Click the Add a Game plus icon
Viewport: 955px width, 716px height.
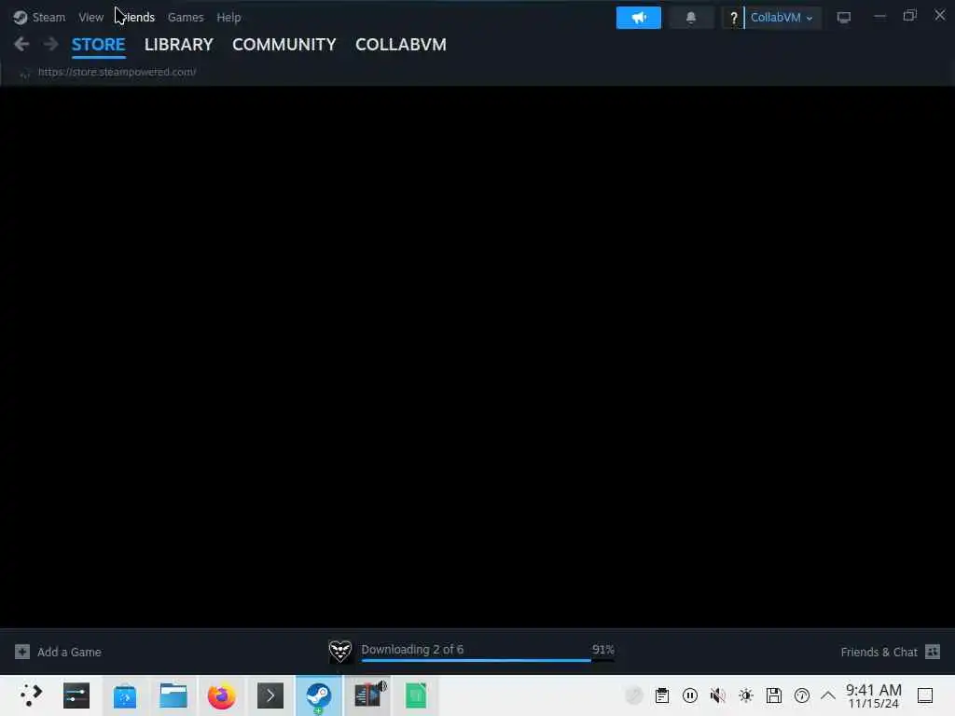22,652
